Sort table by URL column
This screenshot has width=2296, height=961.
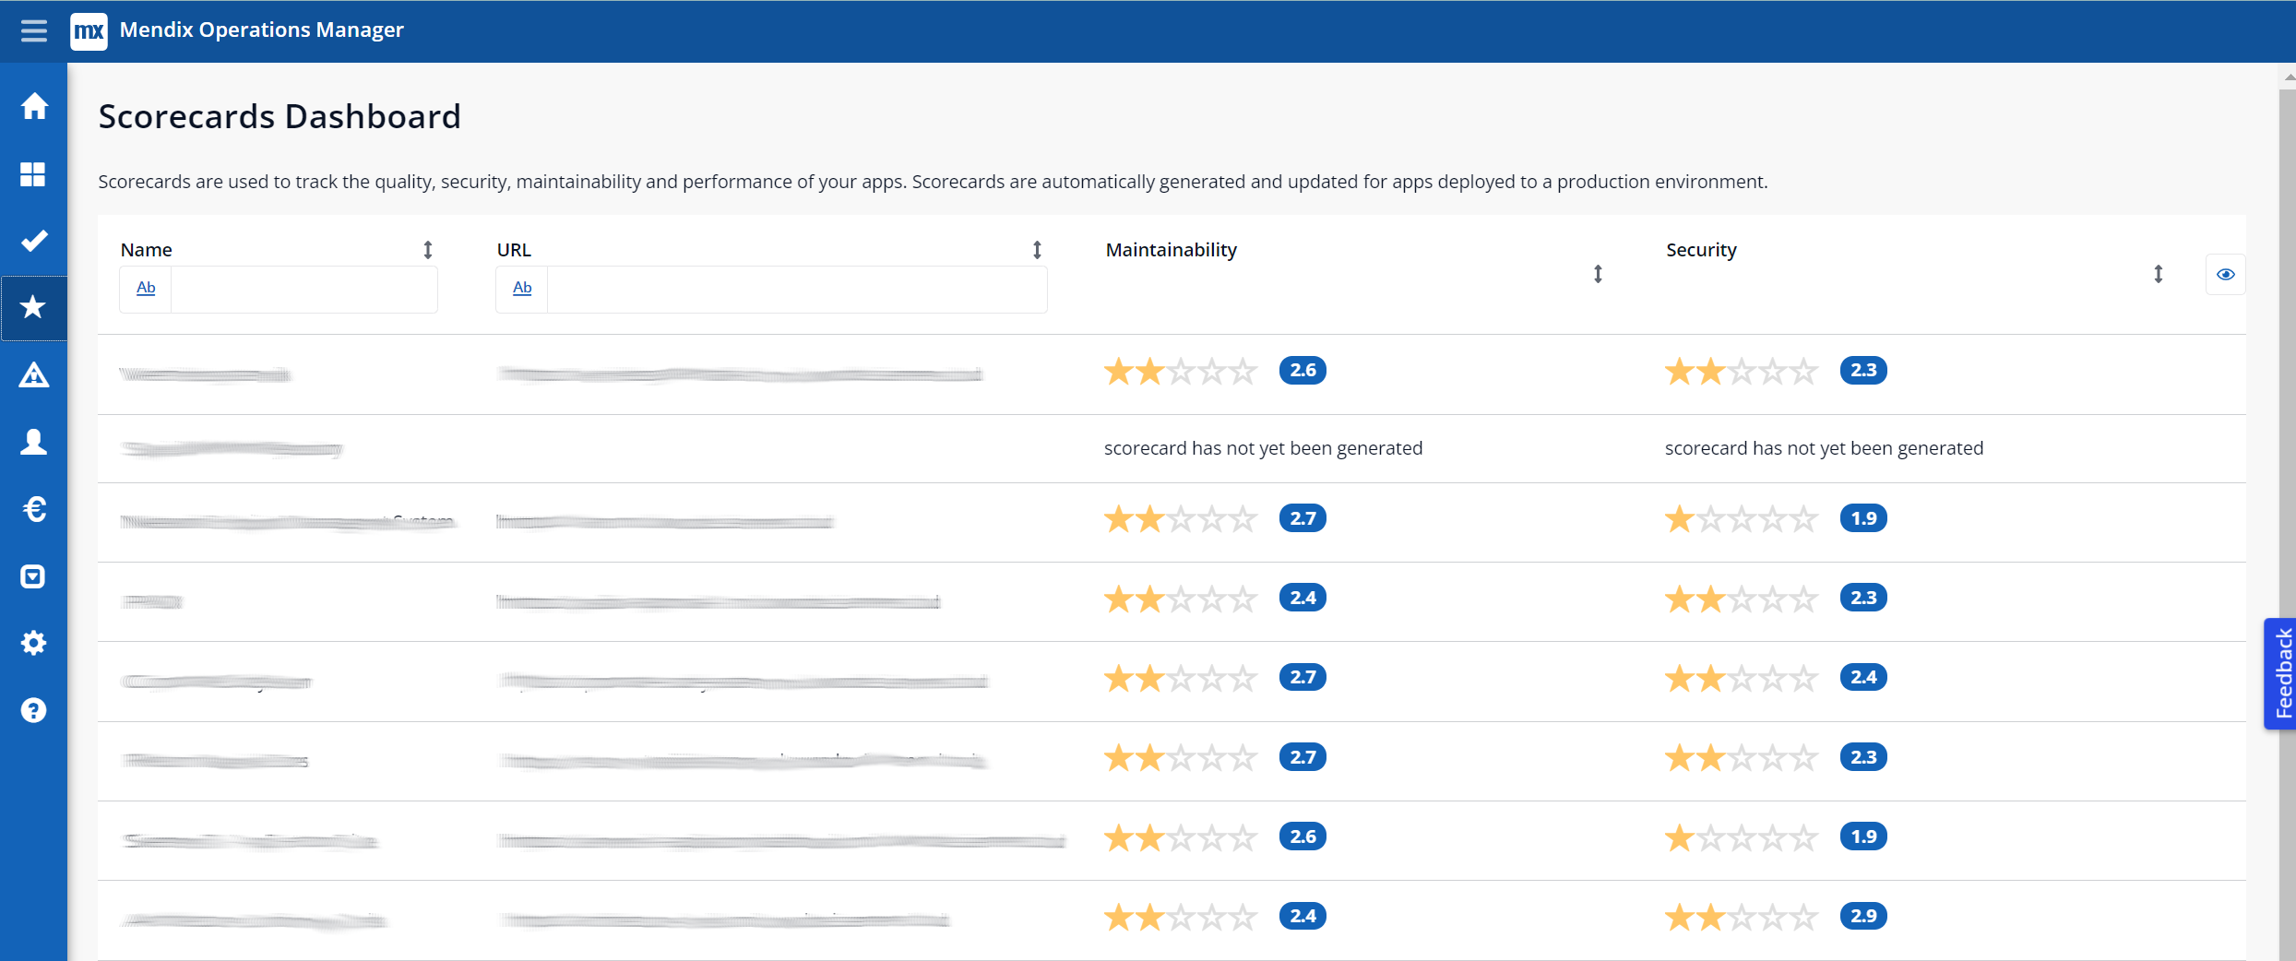[1037, 250]
